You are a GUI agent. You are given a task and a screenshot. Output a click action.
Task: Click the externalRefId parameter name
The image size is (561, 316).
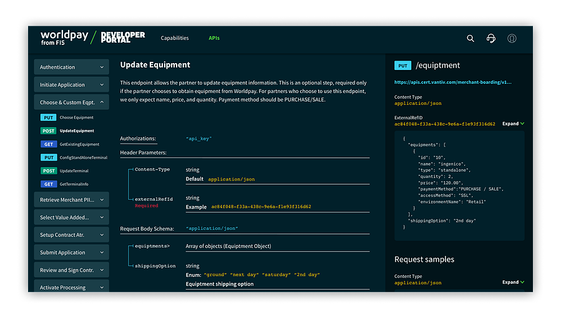pyautogui.click(x=154, y=199)
